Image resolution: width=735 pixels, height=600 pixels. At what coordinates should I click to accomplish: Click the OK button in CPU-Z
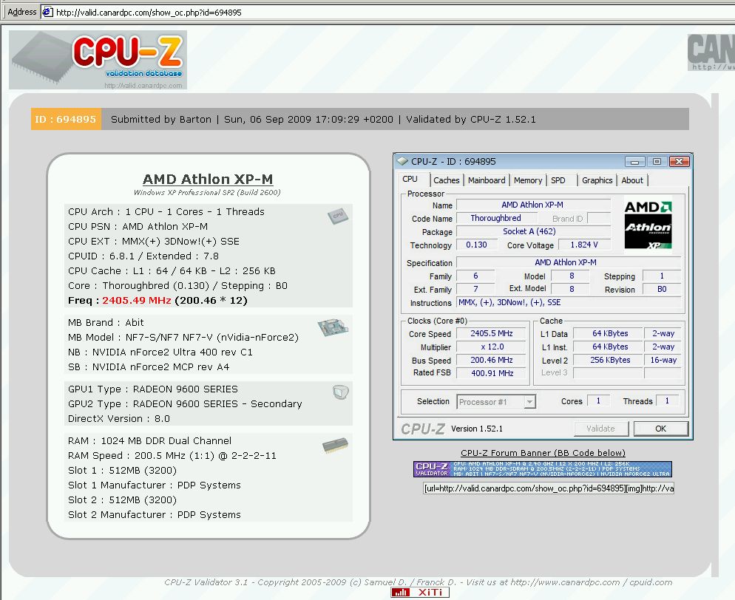click(x=661, y=429)
